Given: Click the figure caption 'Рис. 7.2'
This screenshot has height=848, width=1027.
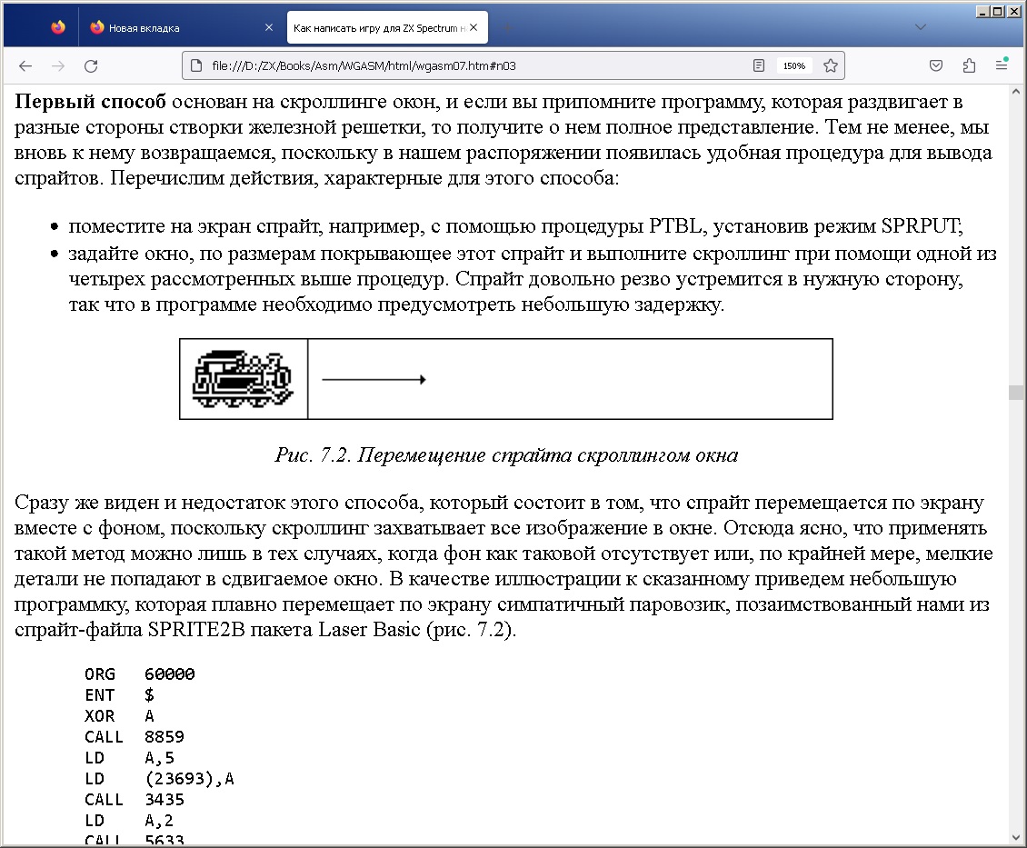Looking at the screenshot, I should coord(506,454).
